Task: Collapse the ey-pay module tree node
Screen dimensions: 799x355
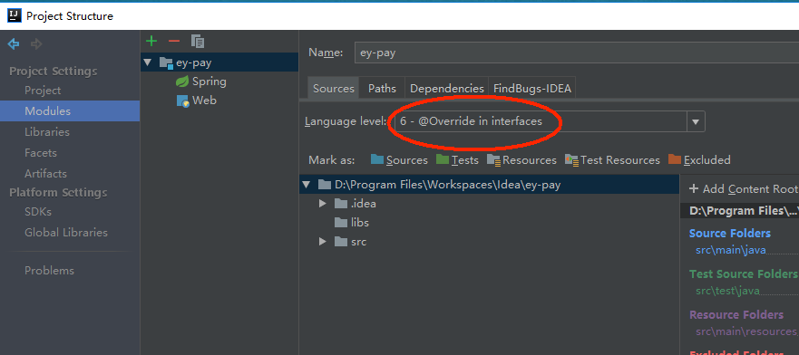Action: [x=148, y=62]
